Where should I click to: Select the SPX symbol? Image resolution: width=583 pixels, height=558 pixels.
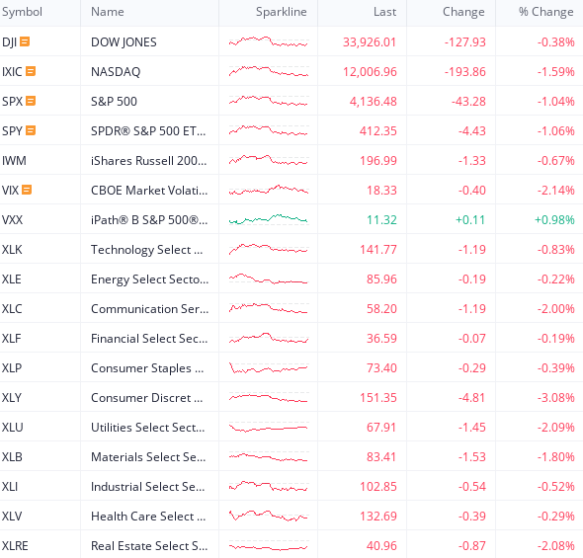pyautogui.click(x=12, y=101)
